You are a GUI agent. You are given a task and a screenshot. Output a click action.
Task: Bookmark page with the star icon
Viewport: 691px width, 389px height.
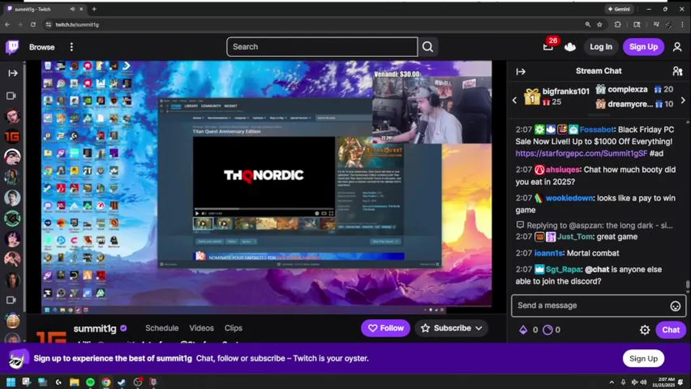(x=600, y=24)
